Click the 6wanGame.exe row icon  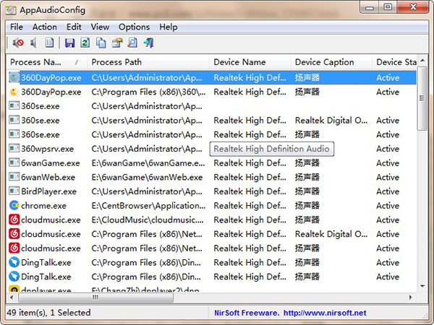click(x=14, y=162)
